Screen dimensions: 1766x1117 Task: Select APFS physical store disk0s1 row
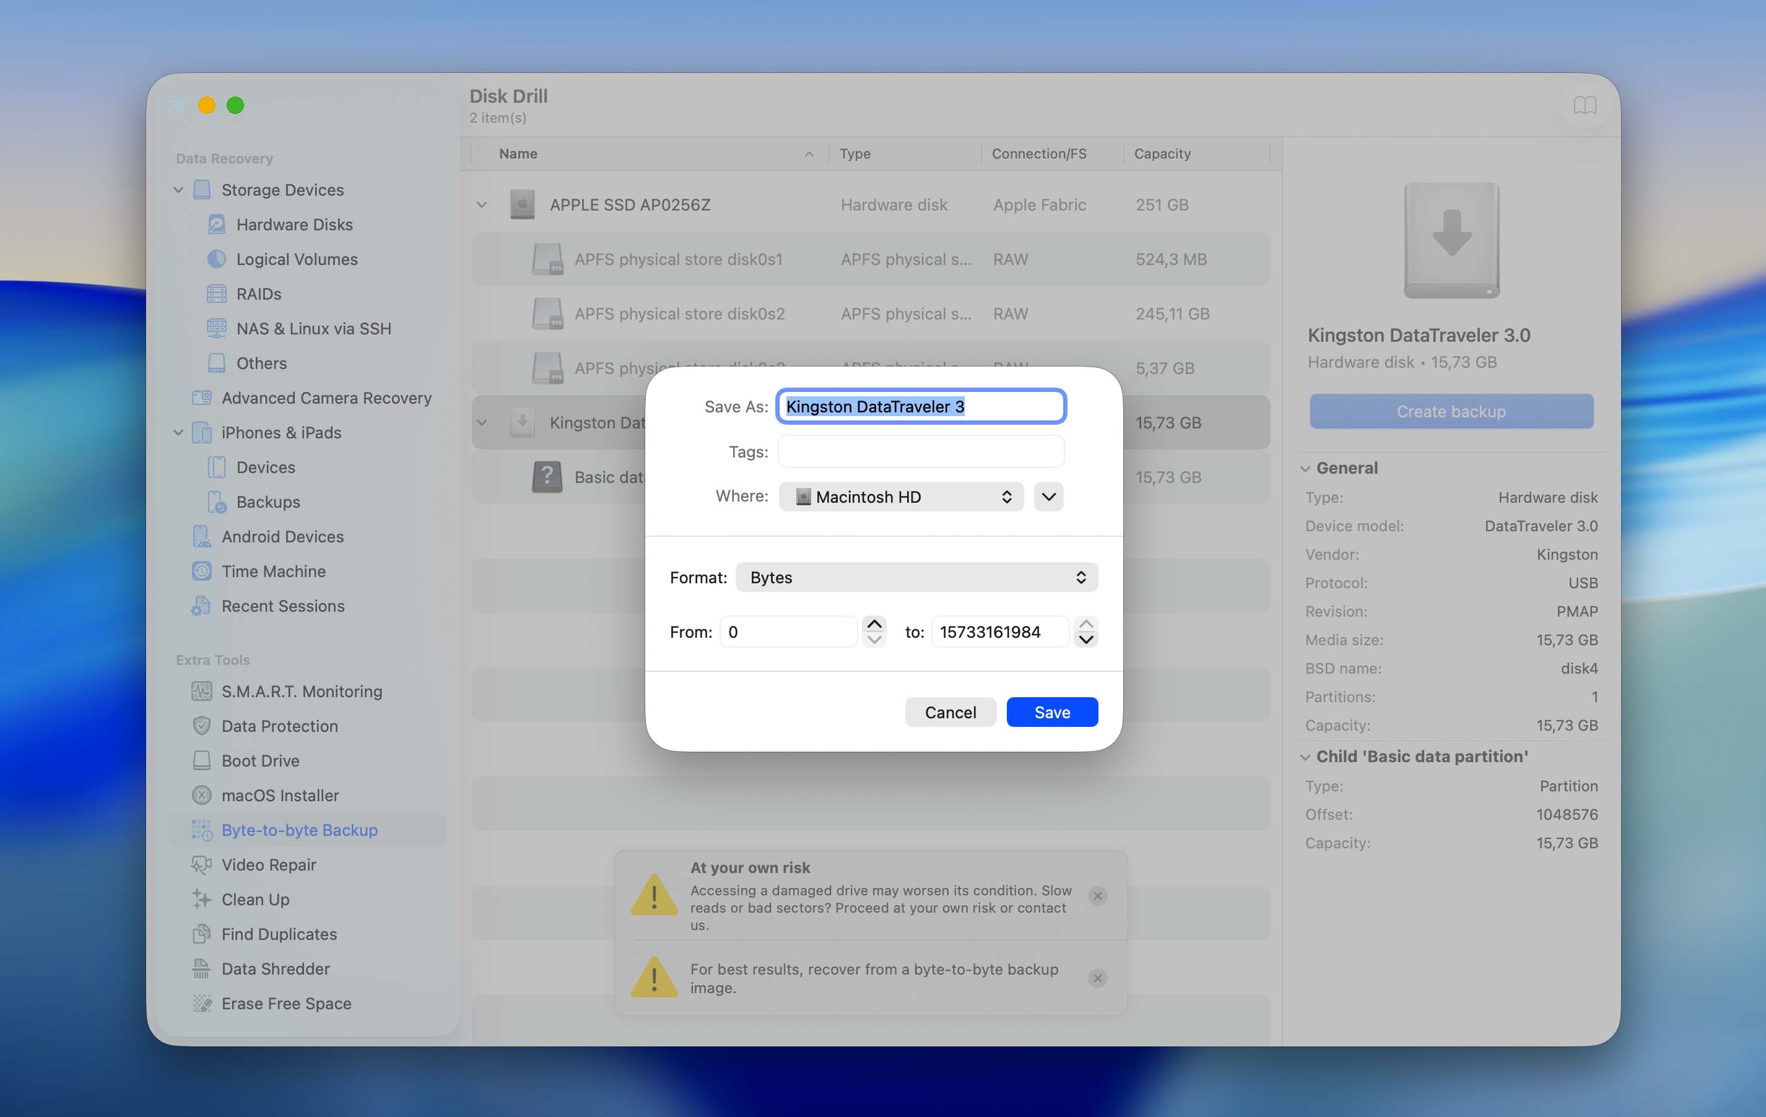click(x=871, y=259)
